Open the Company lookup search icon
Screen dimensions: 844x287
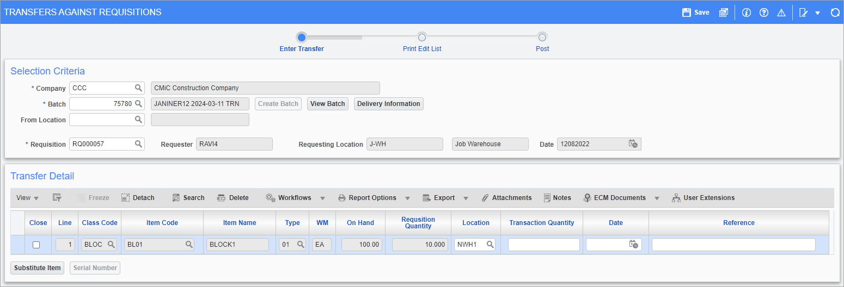(x=139, y=88)
